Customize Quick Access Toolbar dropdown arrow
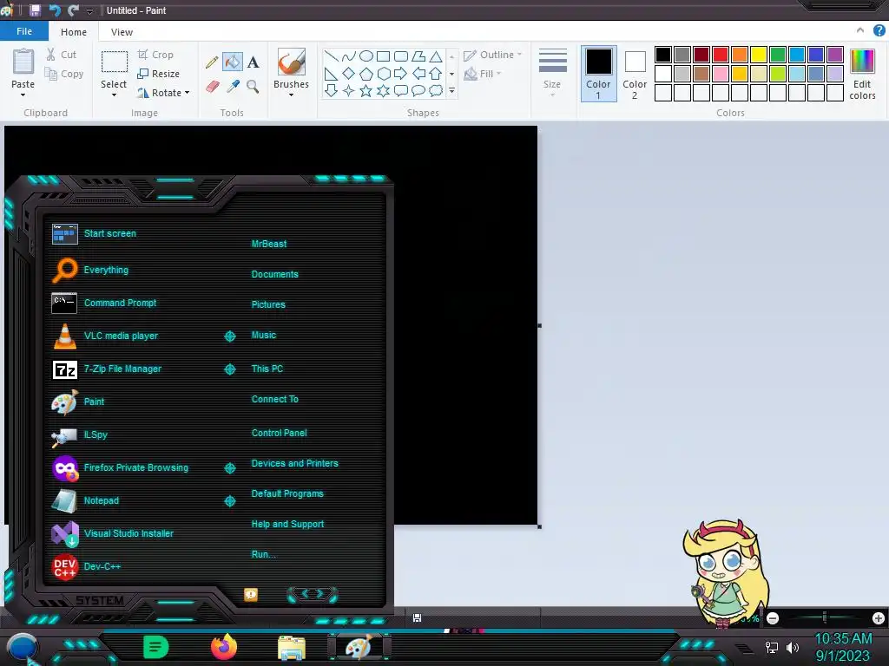This screenshot has height=666, width=889. [89, 10]
